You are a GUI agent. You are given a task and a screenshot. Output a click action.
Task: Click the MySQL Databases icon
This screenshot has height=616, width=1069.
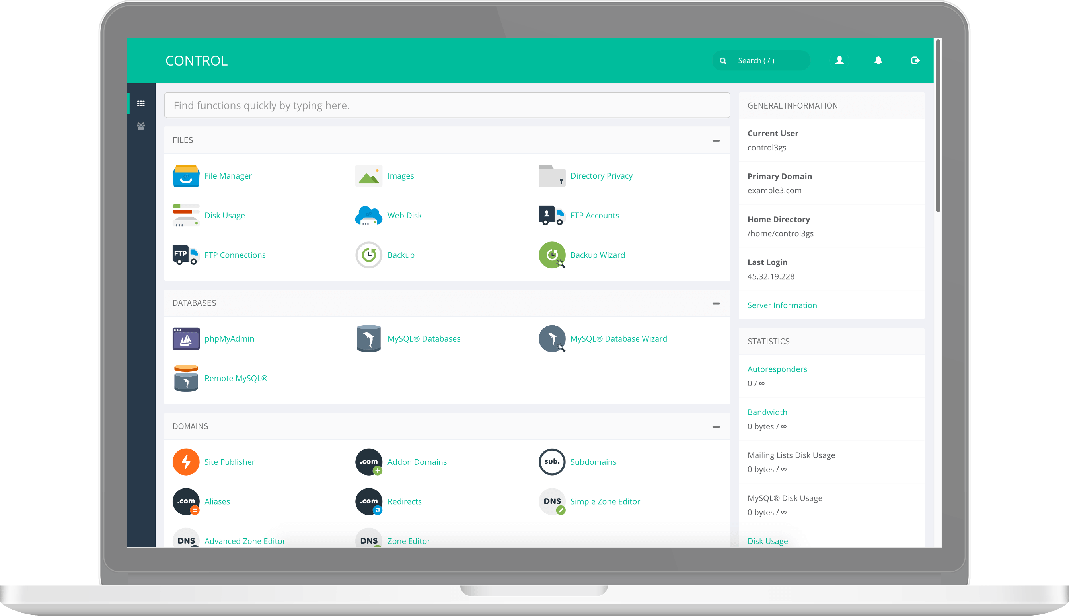coord(369,339)
